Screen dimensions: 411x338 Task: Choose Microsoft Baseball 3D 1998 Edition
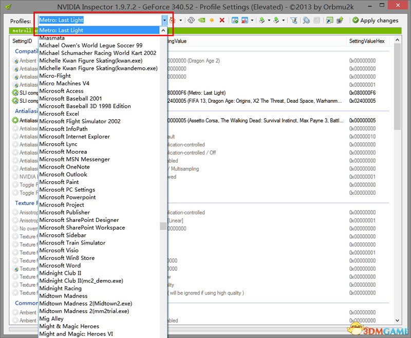point(85,106)
